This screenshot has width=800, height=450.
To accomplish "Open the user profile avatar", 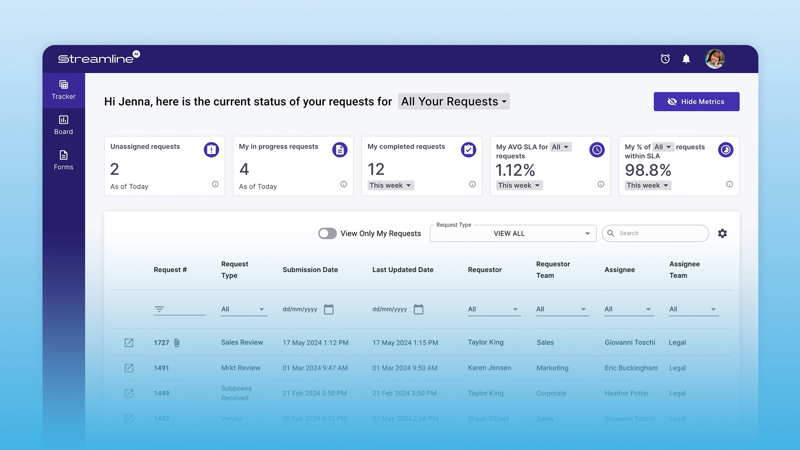I will 715,59.
